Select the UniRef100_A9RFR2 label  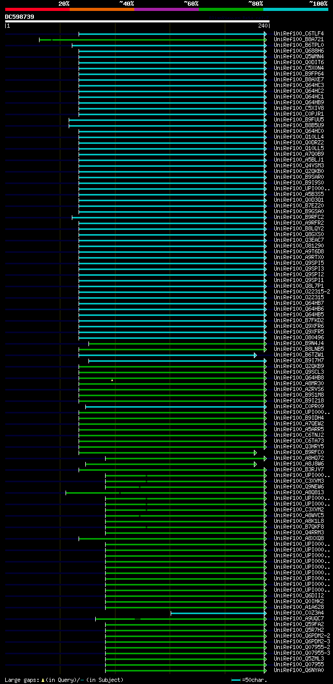299,223
